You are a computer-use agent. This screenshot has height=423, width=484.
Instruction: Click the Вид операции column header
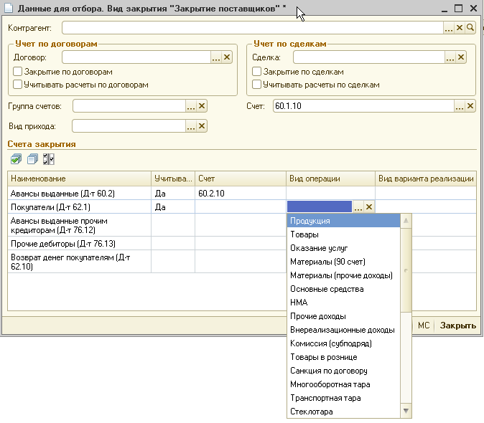click(330, 179)
